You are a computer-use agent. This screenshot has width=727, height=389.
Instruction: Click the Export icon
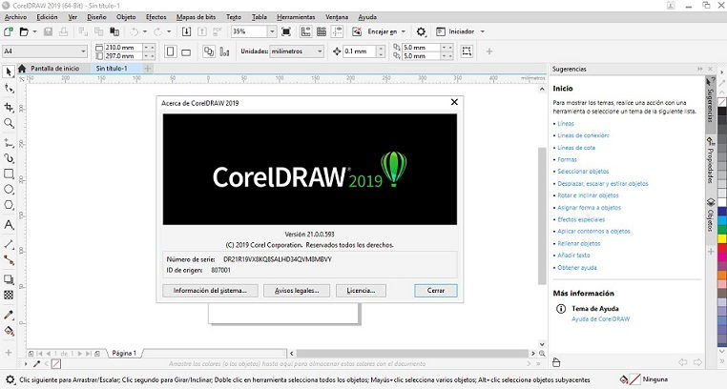point(202,31)
